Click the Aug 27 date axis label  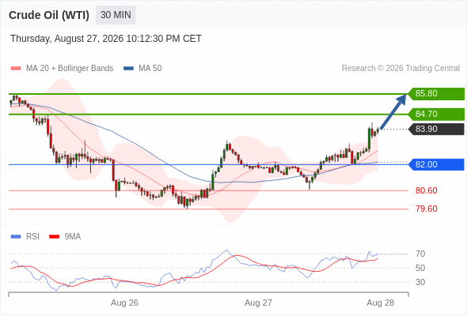point(258,303)
